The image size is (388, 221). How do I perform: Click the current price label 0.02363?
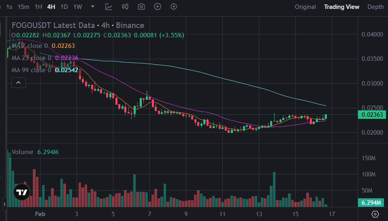[x=373, y=115]
